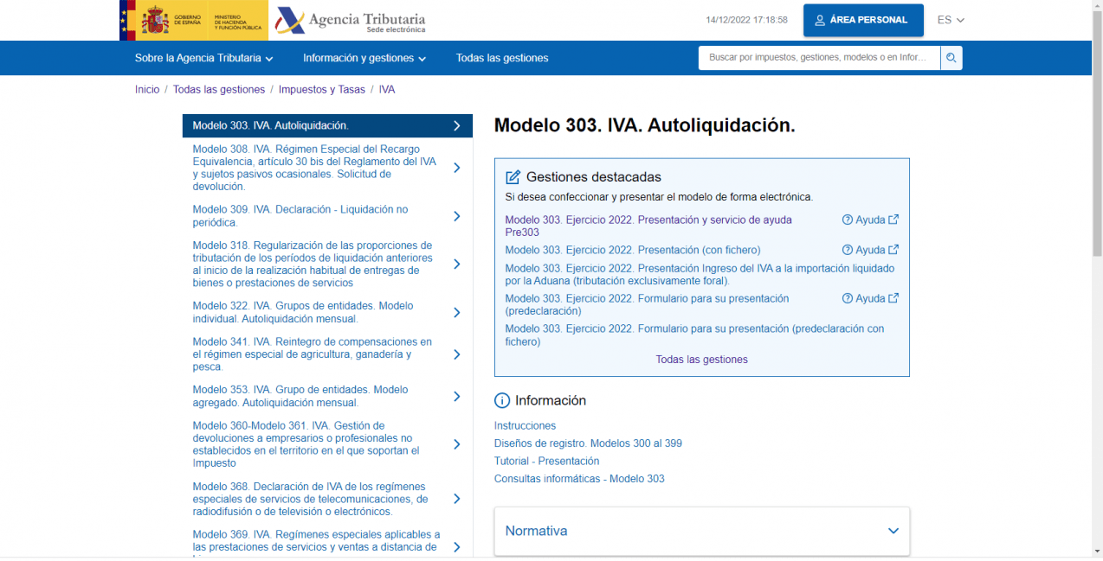1103x561 pixels.
Task: Click the search magnifier icon
Action: [950, 58]
